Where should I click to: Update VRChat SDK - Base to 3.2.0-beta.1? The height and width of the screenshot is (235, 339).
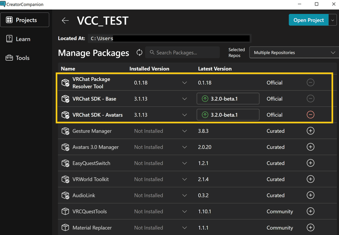click(x=228, y=99)
